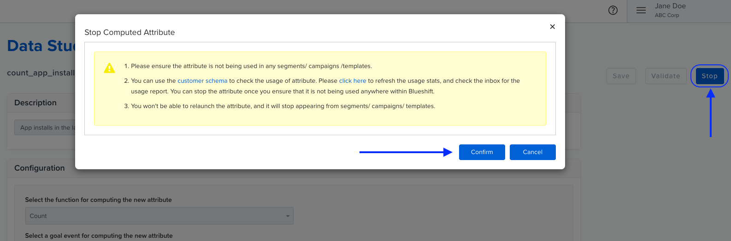Confirm stopping the computed attribute
The image size is (731, 241).
(x=482, y=152)
